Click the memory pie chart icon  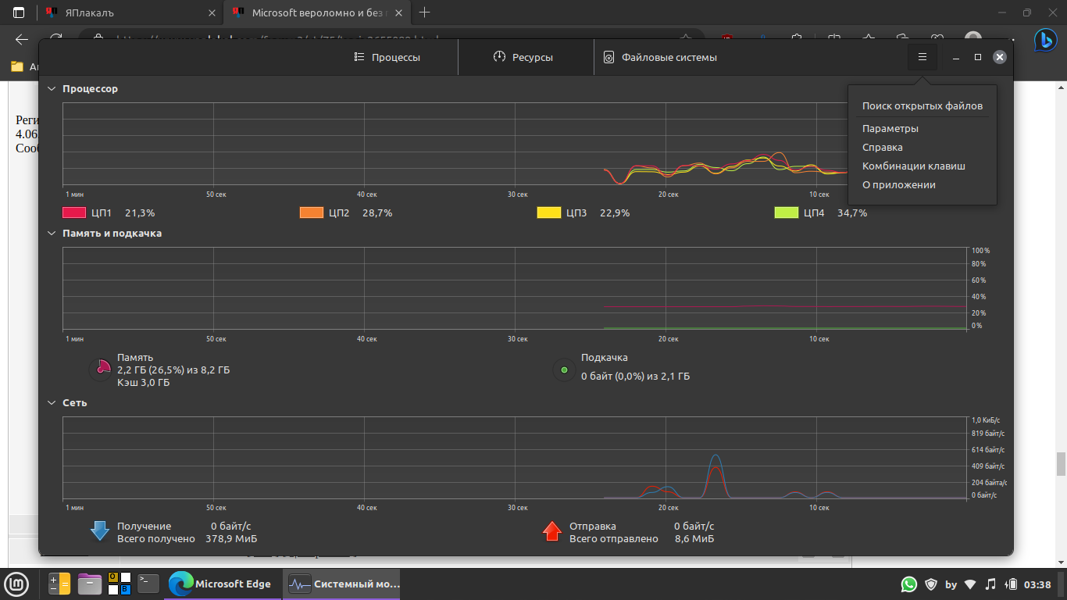coord(102,370)
